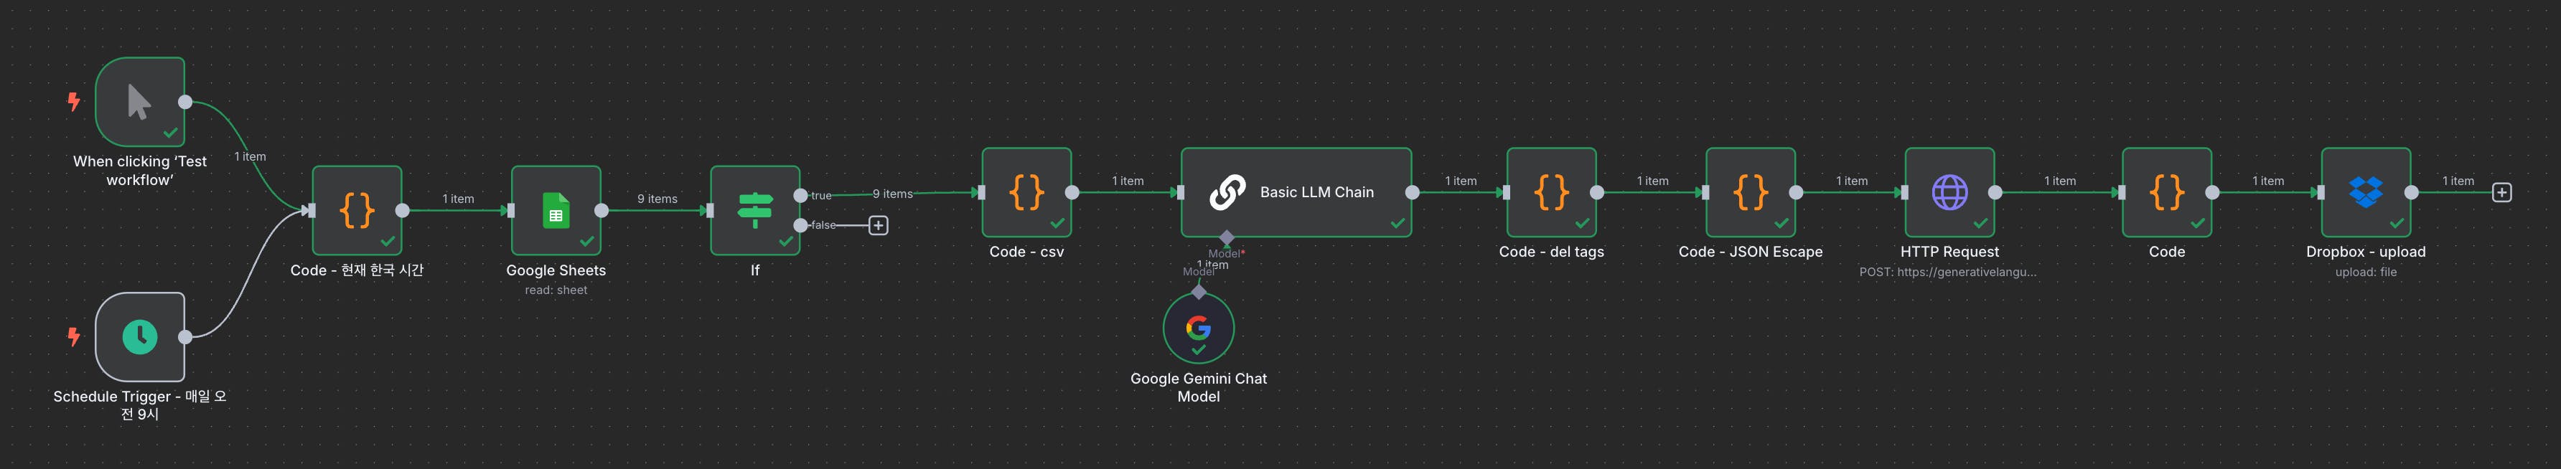Click the 'Schedule Trigger - 매일 오전 9시' label
Screen dimensions: 2561x469
140,405
